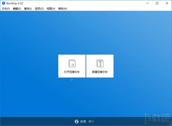
Task: Click the Bandizip logo in title bar
Action: click(x=3, y=3)
